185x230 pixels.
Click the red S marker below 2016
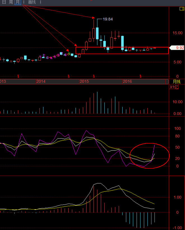[140, 76]
